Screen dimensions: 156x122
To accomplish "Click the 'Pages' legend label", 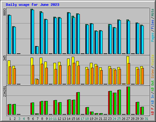I will click(x=153, y=37).
